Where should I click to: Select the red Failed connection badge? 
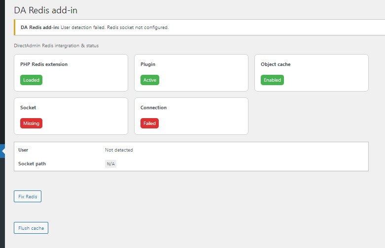tap(149, 123)
